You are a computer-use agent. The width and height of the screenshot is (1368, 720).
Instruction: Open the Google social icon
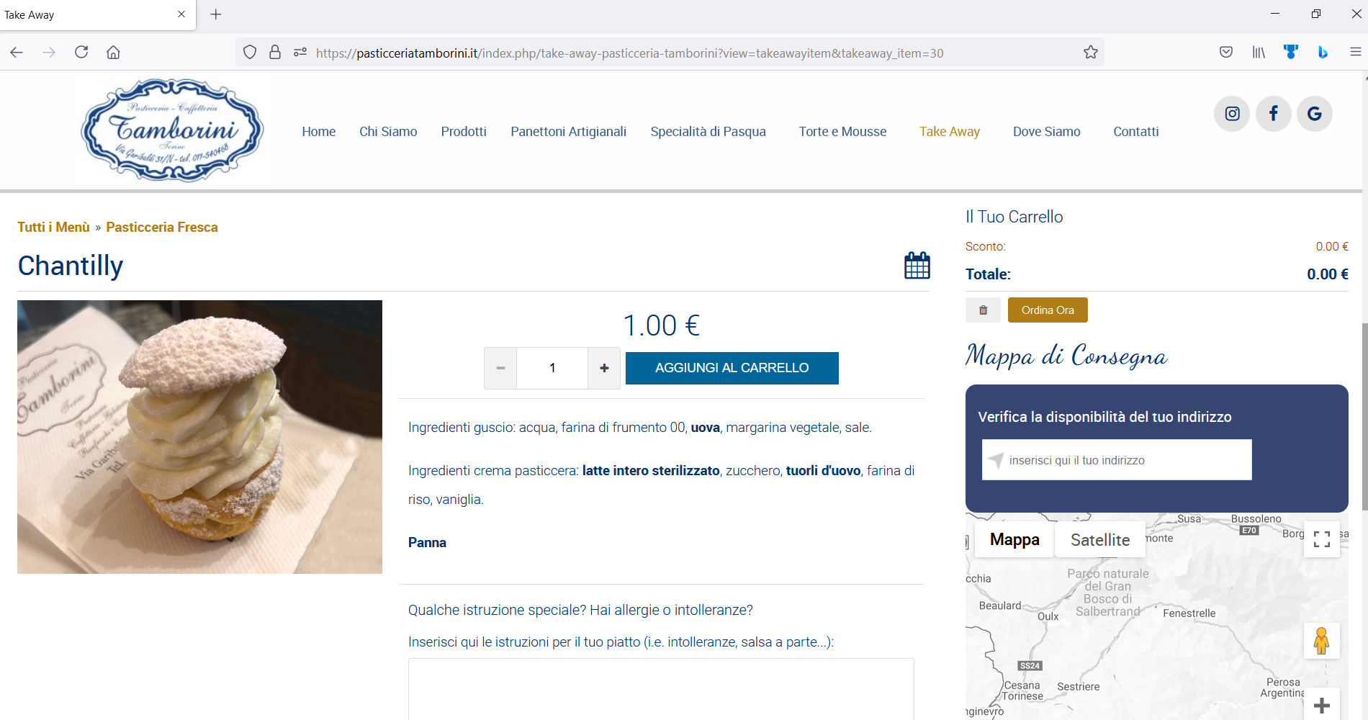pos(1314,114)
